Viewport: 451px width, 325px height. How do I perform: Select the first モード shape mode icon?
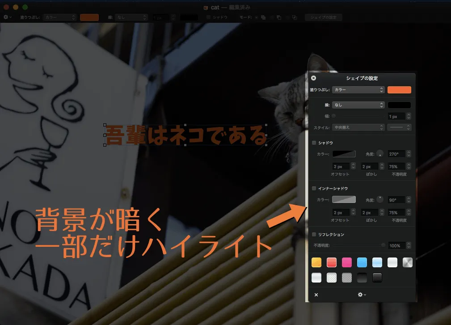coord(263,17)
